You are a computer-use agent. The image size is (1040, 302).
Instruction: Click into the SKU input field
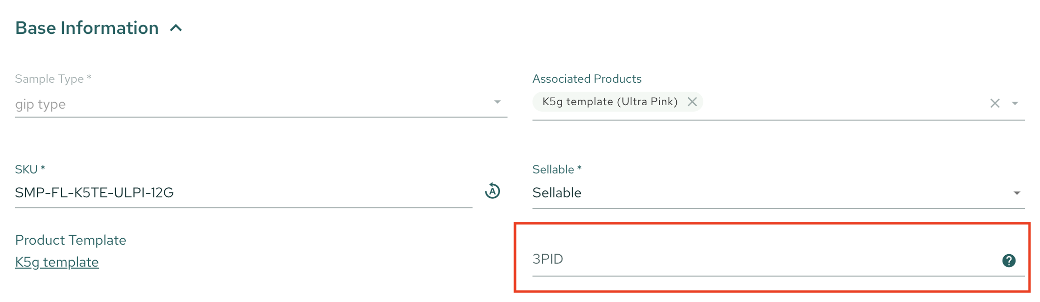(240, 193)
